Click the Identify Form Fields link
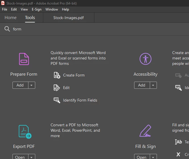Screen dimensions: 189x159 [80, 100]
